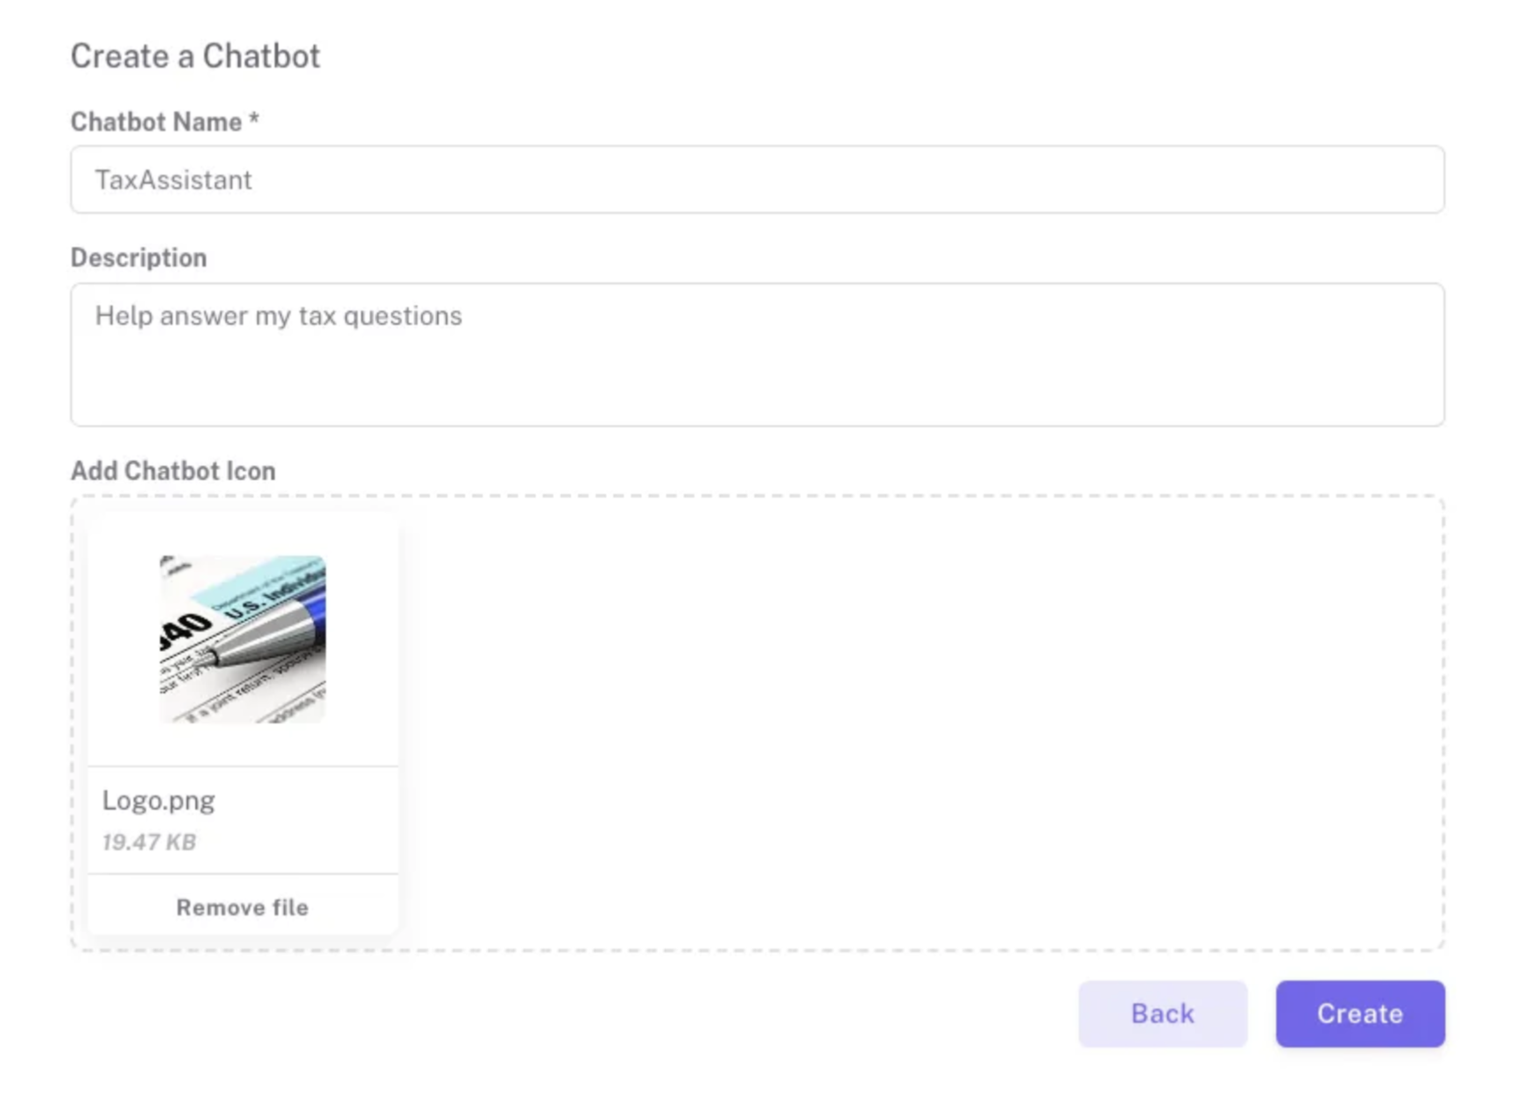Click empty space in the icon upload dropzone

click(918, 723)
